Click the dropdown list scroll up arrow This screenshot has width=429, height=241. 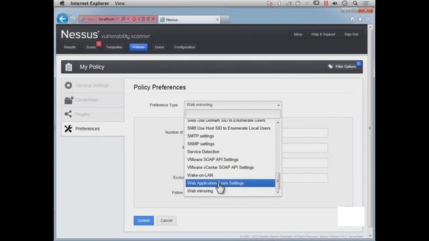coord(278,123)
